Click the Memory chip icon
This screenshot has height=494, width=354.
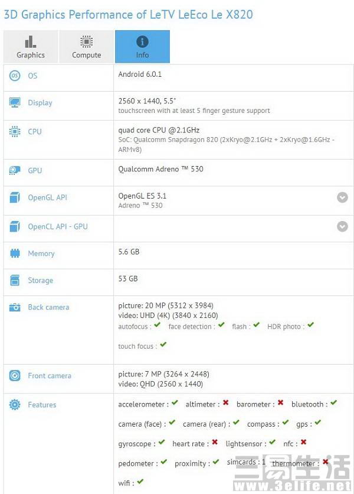click(x=15, y=253)
